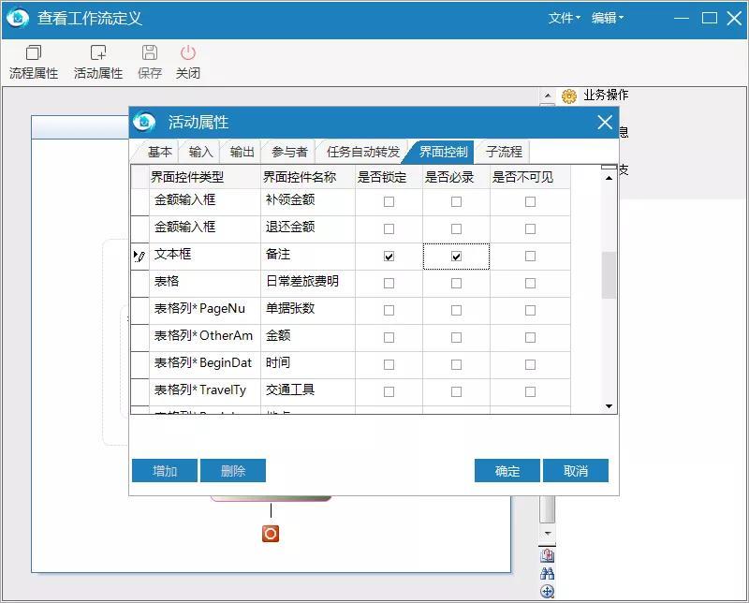
Task: Click the app logo in main window title
Action: click(x=18, y=18)
